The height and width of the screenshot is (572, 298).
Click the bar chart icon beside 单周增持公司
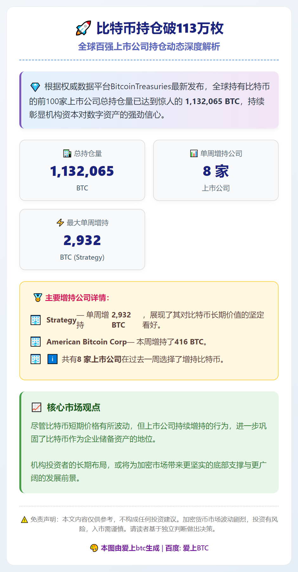(x=194, y=154)
